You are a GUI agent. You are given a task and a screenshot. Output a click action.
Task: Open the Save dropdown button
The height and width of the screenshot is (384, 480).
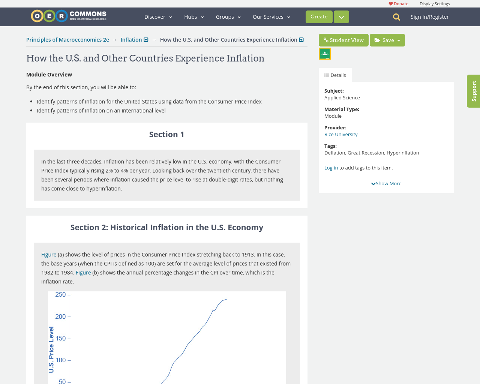387,40
